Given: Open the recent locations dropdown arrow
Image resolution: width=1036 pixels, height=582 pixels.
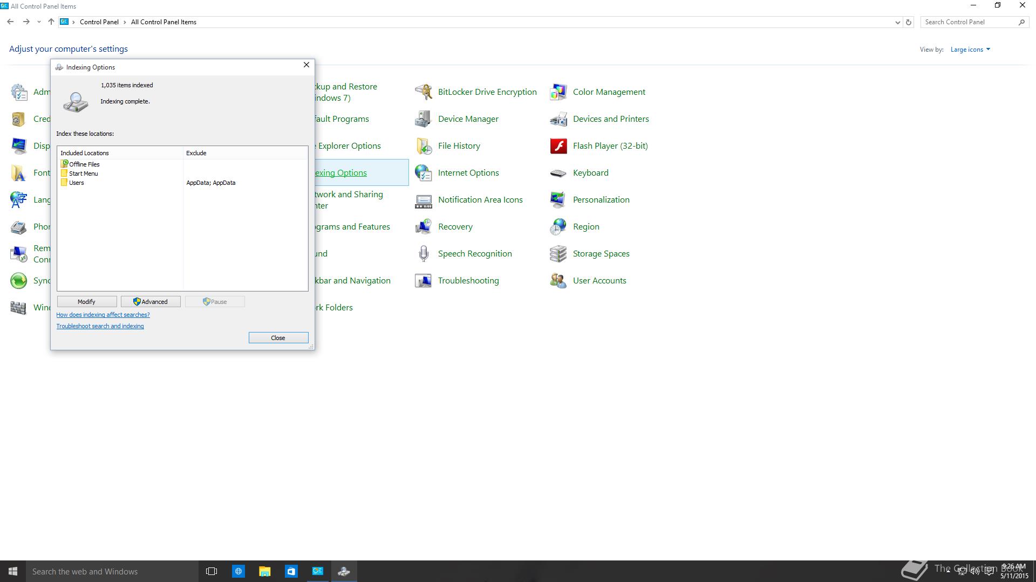Looking at the screenshot, I should pyautogui.click(x=39, y=22).
